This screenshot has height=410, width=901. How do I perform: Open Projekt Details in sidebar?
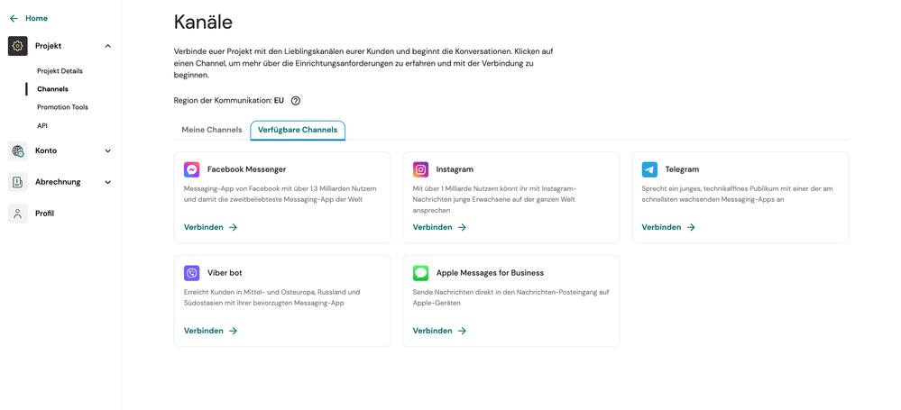[x=60, y=70]
